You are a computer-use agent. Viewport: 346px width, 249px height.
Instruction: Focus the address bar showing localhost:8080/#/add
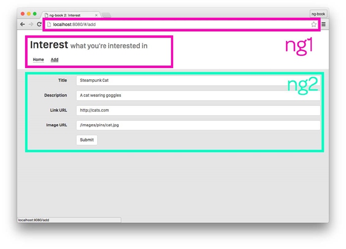point(181,25)
